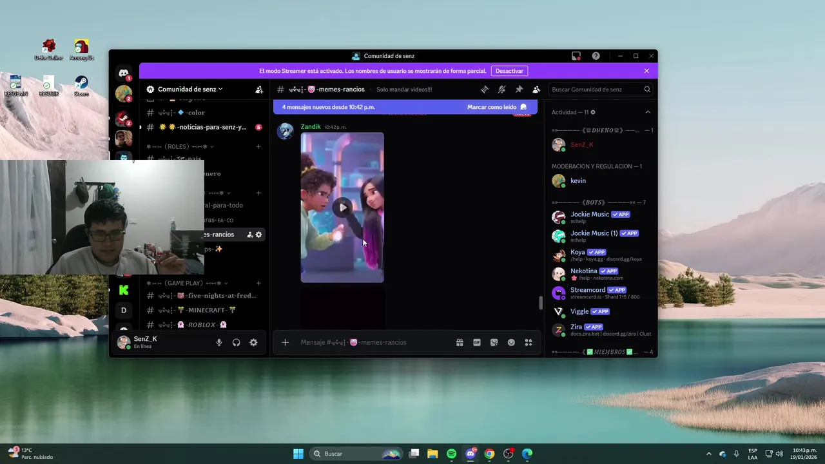Show pinned messages with the pin icon
Screen dimensions: 825x464
click(x=519, y=90)
